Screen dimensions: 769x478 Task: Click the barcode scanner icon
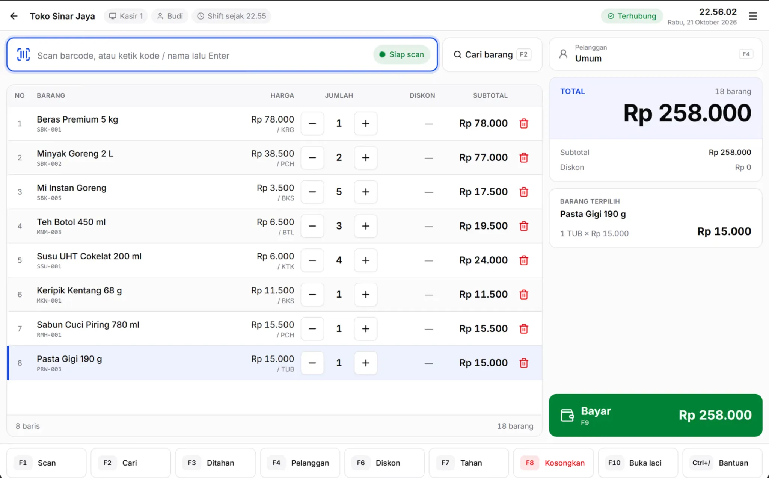point(23,55)
